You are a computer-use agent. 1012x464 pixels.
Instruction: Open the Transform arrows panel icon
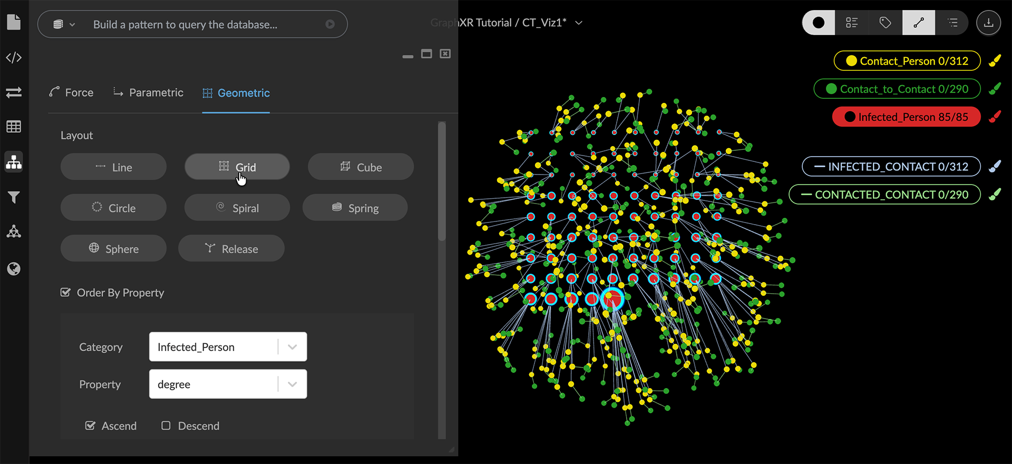pos(14,92)
